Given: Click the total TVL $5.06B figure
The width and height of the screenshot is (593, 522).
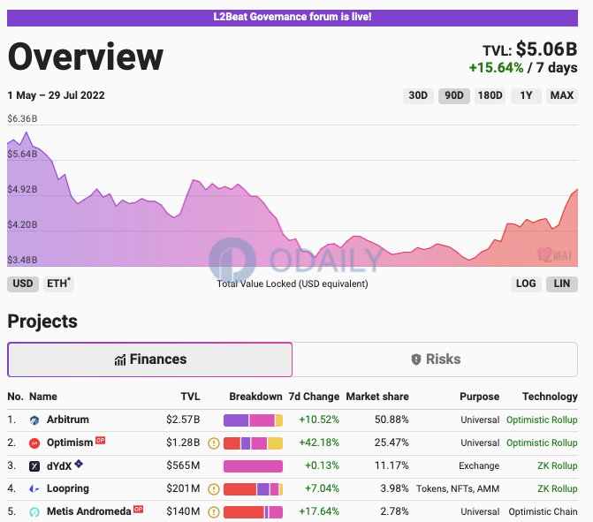Looking at the screenshot, I should (547, 49).
